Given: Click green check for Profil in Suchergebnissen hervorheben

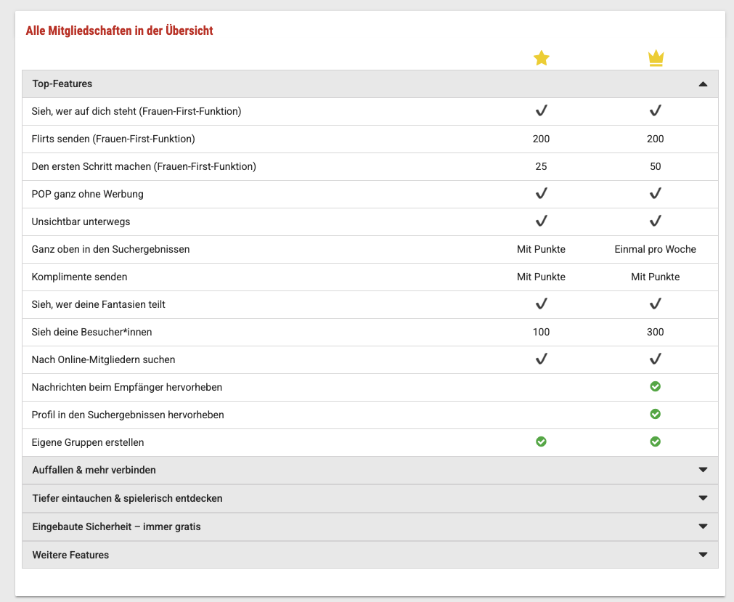Looking at the screenshot, I should (656, 415).
